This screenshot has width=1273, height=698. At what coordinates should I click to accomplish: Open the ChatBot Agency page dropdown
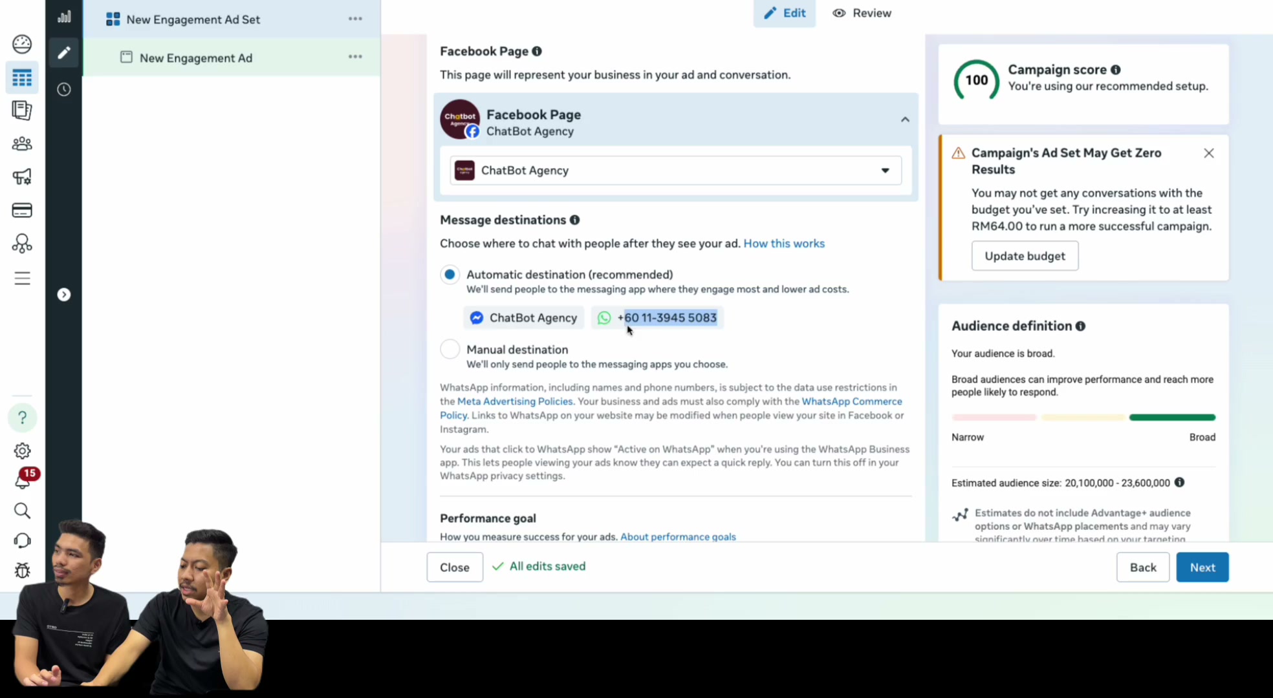click(x=675, y=171)
